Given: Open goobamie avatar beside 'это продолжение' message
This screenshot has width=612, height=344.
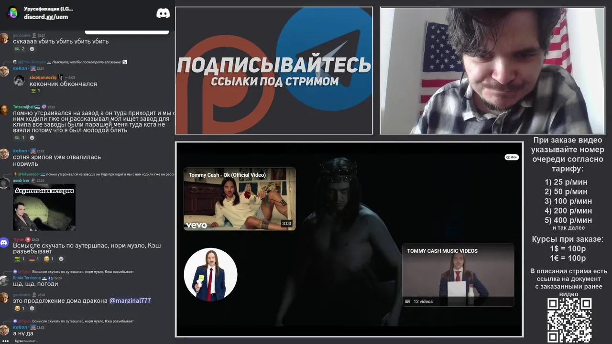Looking at the screenshot, I should [x=4, y=298].
